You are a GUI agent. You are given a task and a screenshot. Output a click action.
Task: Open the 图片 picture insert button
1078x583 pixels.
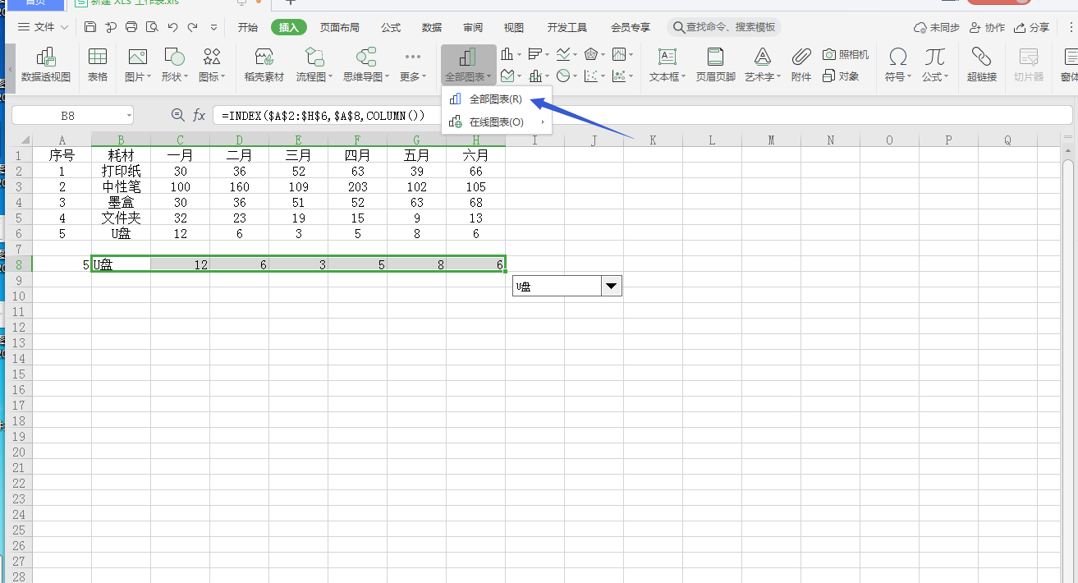coord(138,65)
